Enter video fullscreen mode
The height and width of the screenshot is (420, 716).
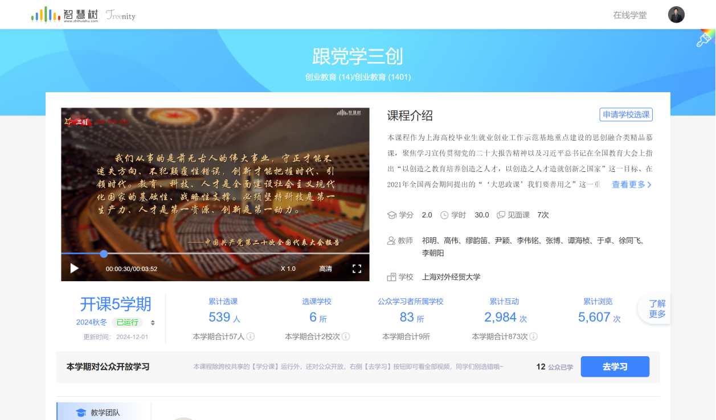point(357,269)
